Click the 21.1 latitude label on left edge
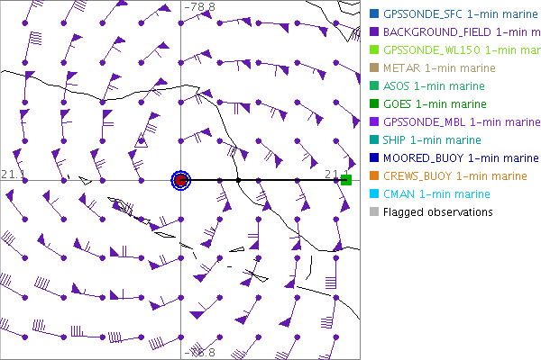 pos(13,173)
